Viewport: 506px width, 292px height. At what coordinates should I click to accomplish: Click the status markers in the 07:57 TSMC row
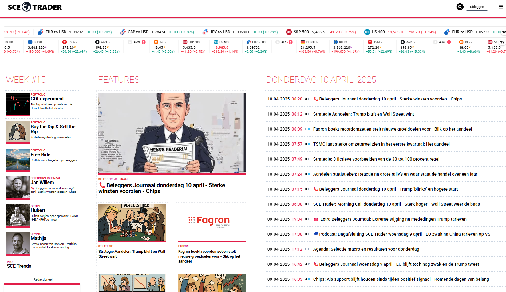tap(308, 144)
